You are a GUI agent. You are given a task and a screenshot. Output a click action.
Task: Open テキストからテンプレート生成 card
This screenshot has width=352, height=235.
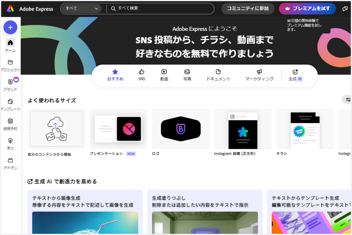coord(309,212)
